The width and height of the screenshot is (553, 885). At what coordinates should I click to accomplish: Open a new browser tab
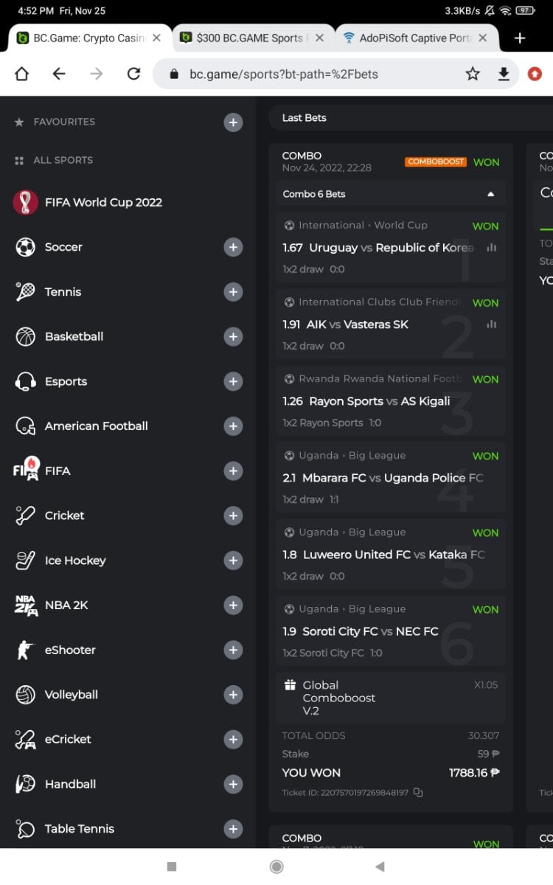click(x=520, y=38)
